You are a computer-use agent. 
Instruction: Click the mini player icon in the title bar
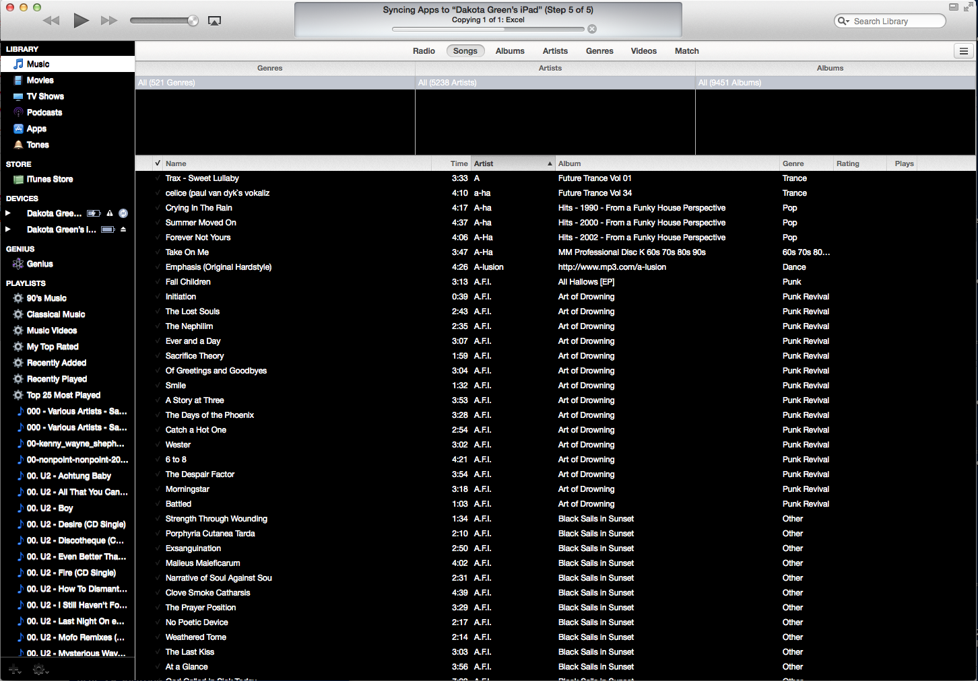(x=953, y=7)
